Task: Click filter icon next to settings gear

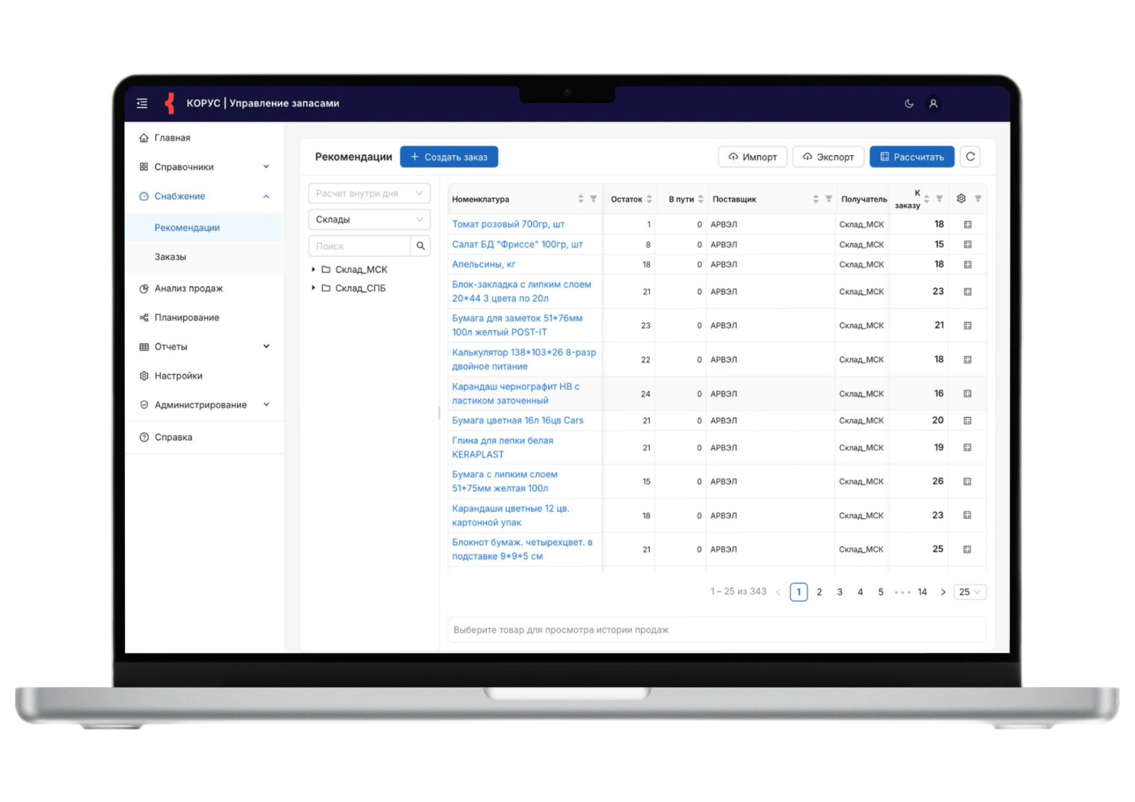Action: pyautogui.click(x=978, y=199)
